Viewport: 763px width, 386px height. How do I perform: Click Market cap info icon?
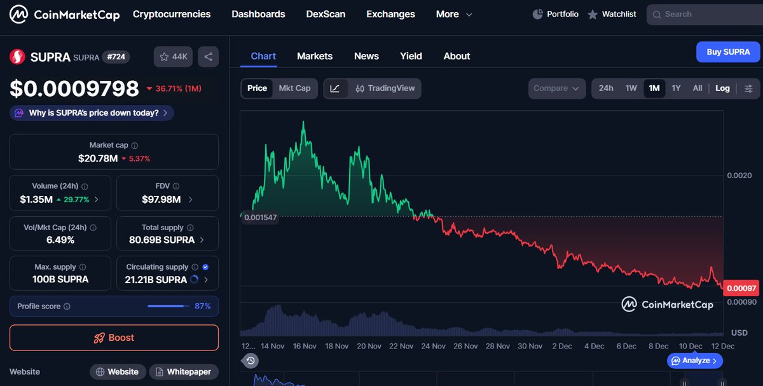click(x=134, y=146)
